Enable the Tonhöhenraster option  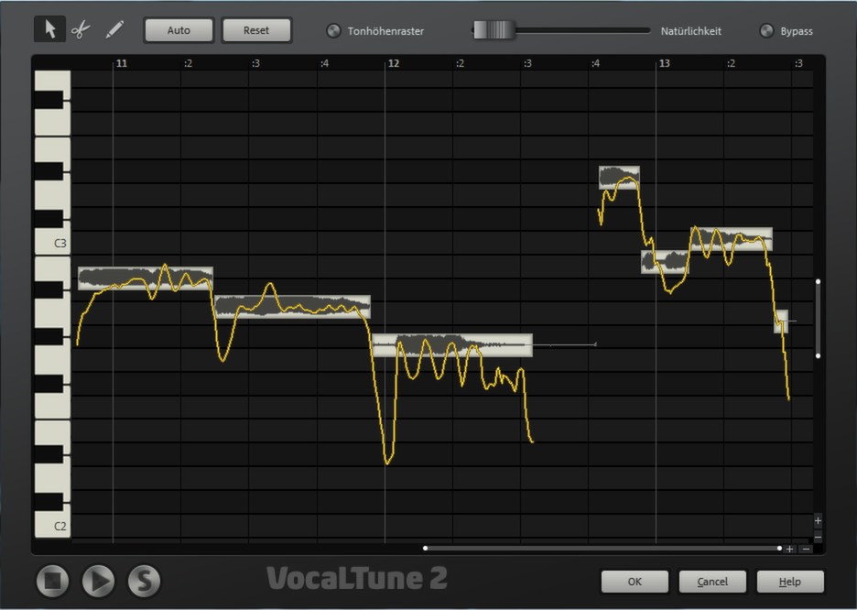click(332, 30)
